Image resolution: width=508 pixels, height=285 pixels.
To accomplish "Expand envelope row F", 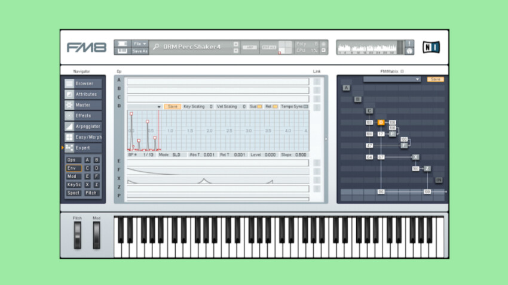I will pyautogui.click(x=218, y=171).
